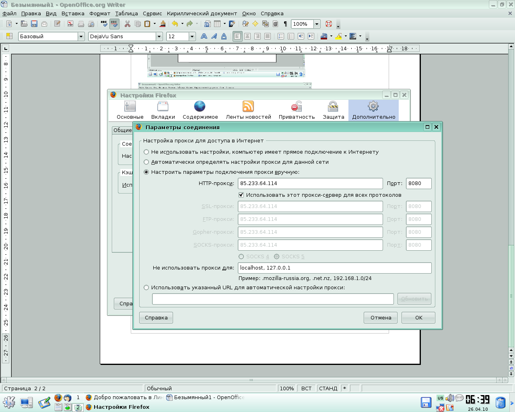Click the Increase Indent icon
515x412 pixels.
tap(311, 37)
